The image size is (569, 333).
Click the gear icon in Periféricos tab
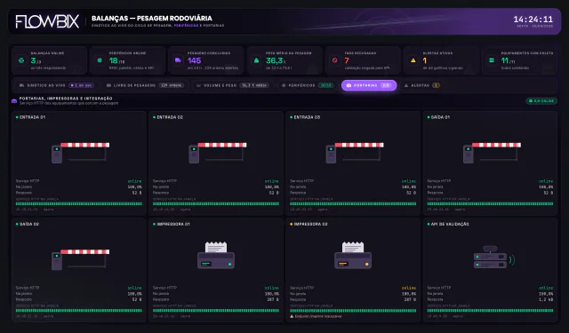point(284,85)
